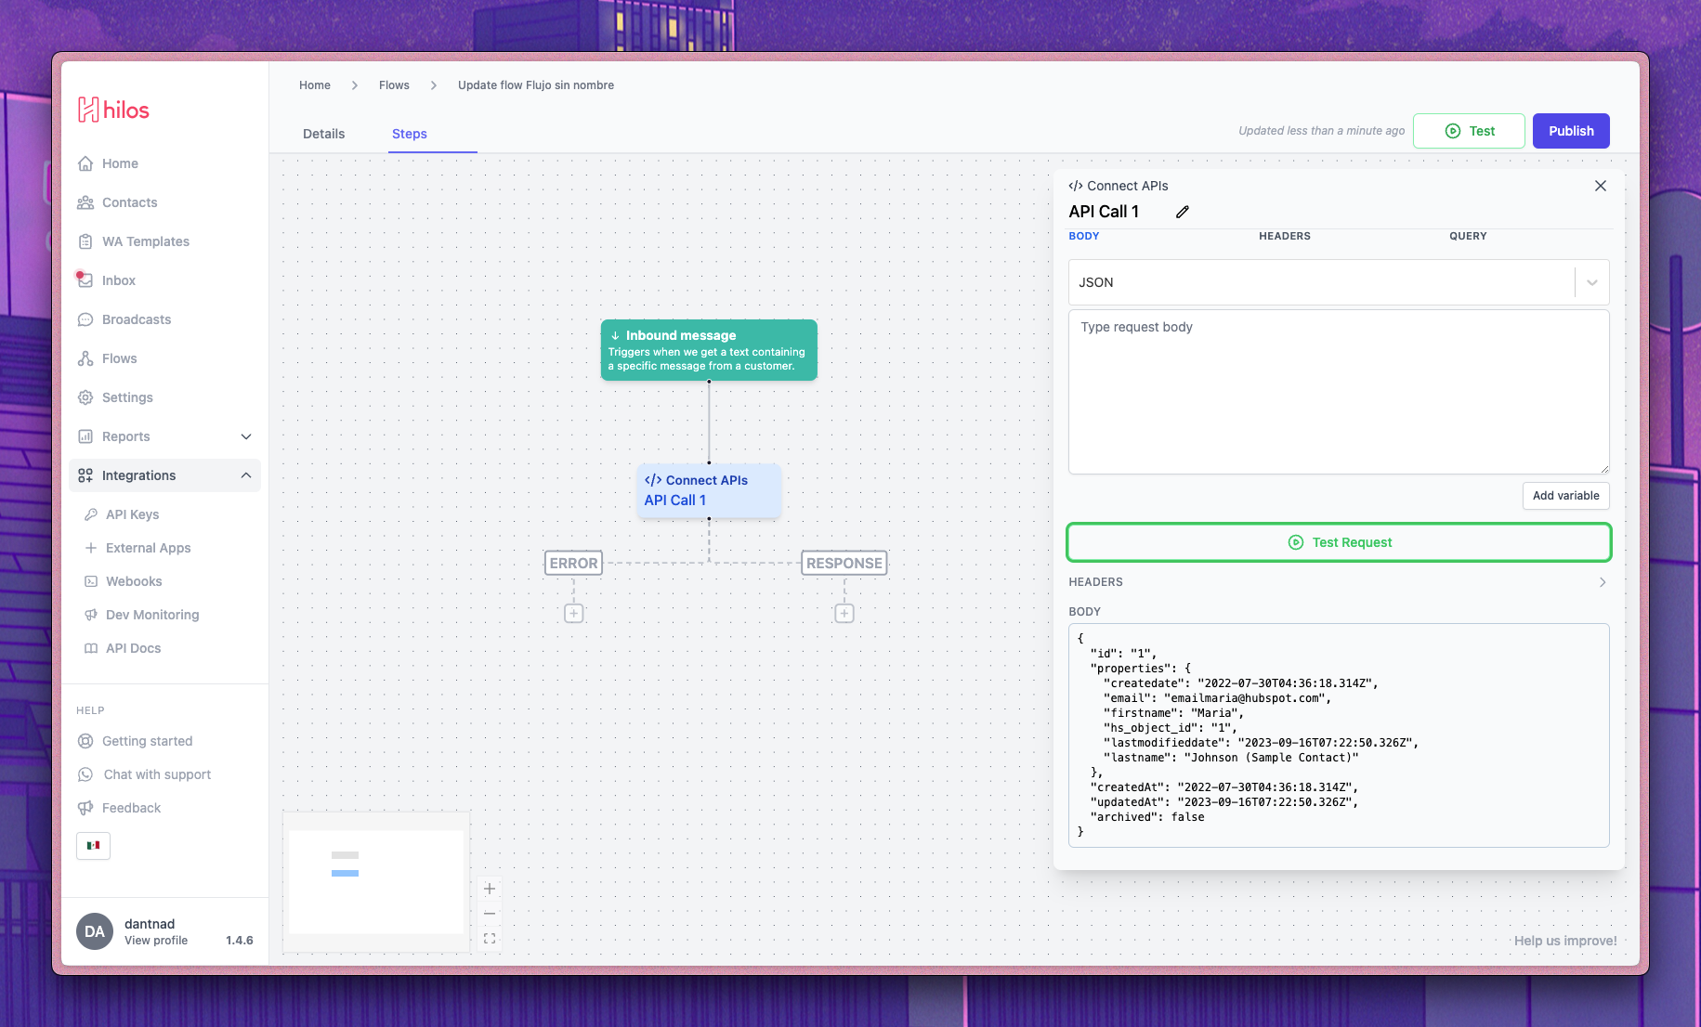Click the zoom out minus icon on canvas
Viewport: 1701px width, 1027px height.
pos(490,914)
